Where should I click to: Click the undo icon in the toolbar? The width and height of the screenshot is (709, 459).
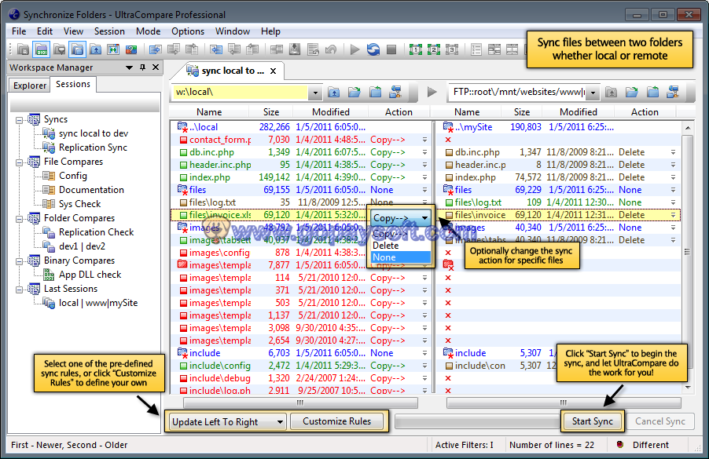pyautogui.click(x=330, y=49)
